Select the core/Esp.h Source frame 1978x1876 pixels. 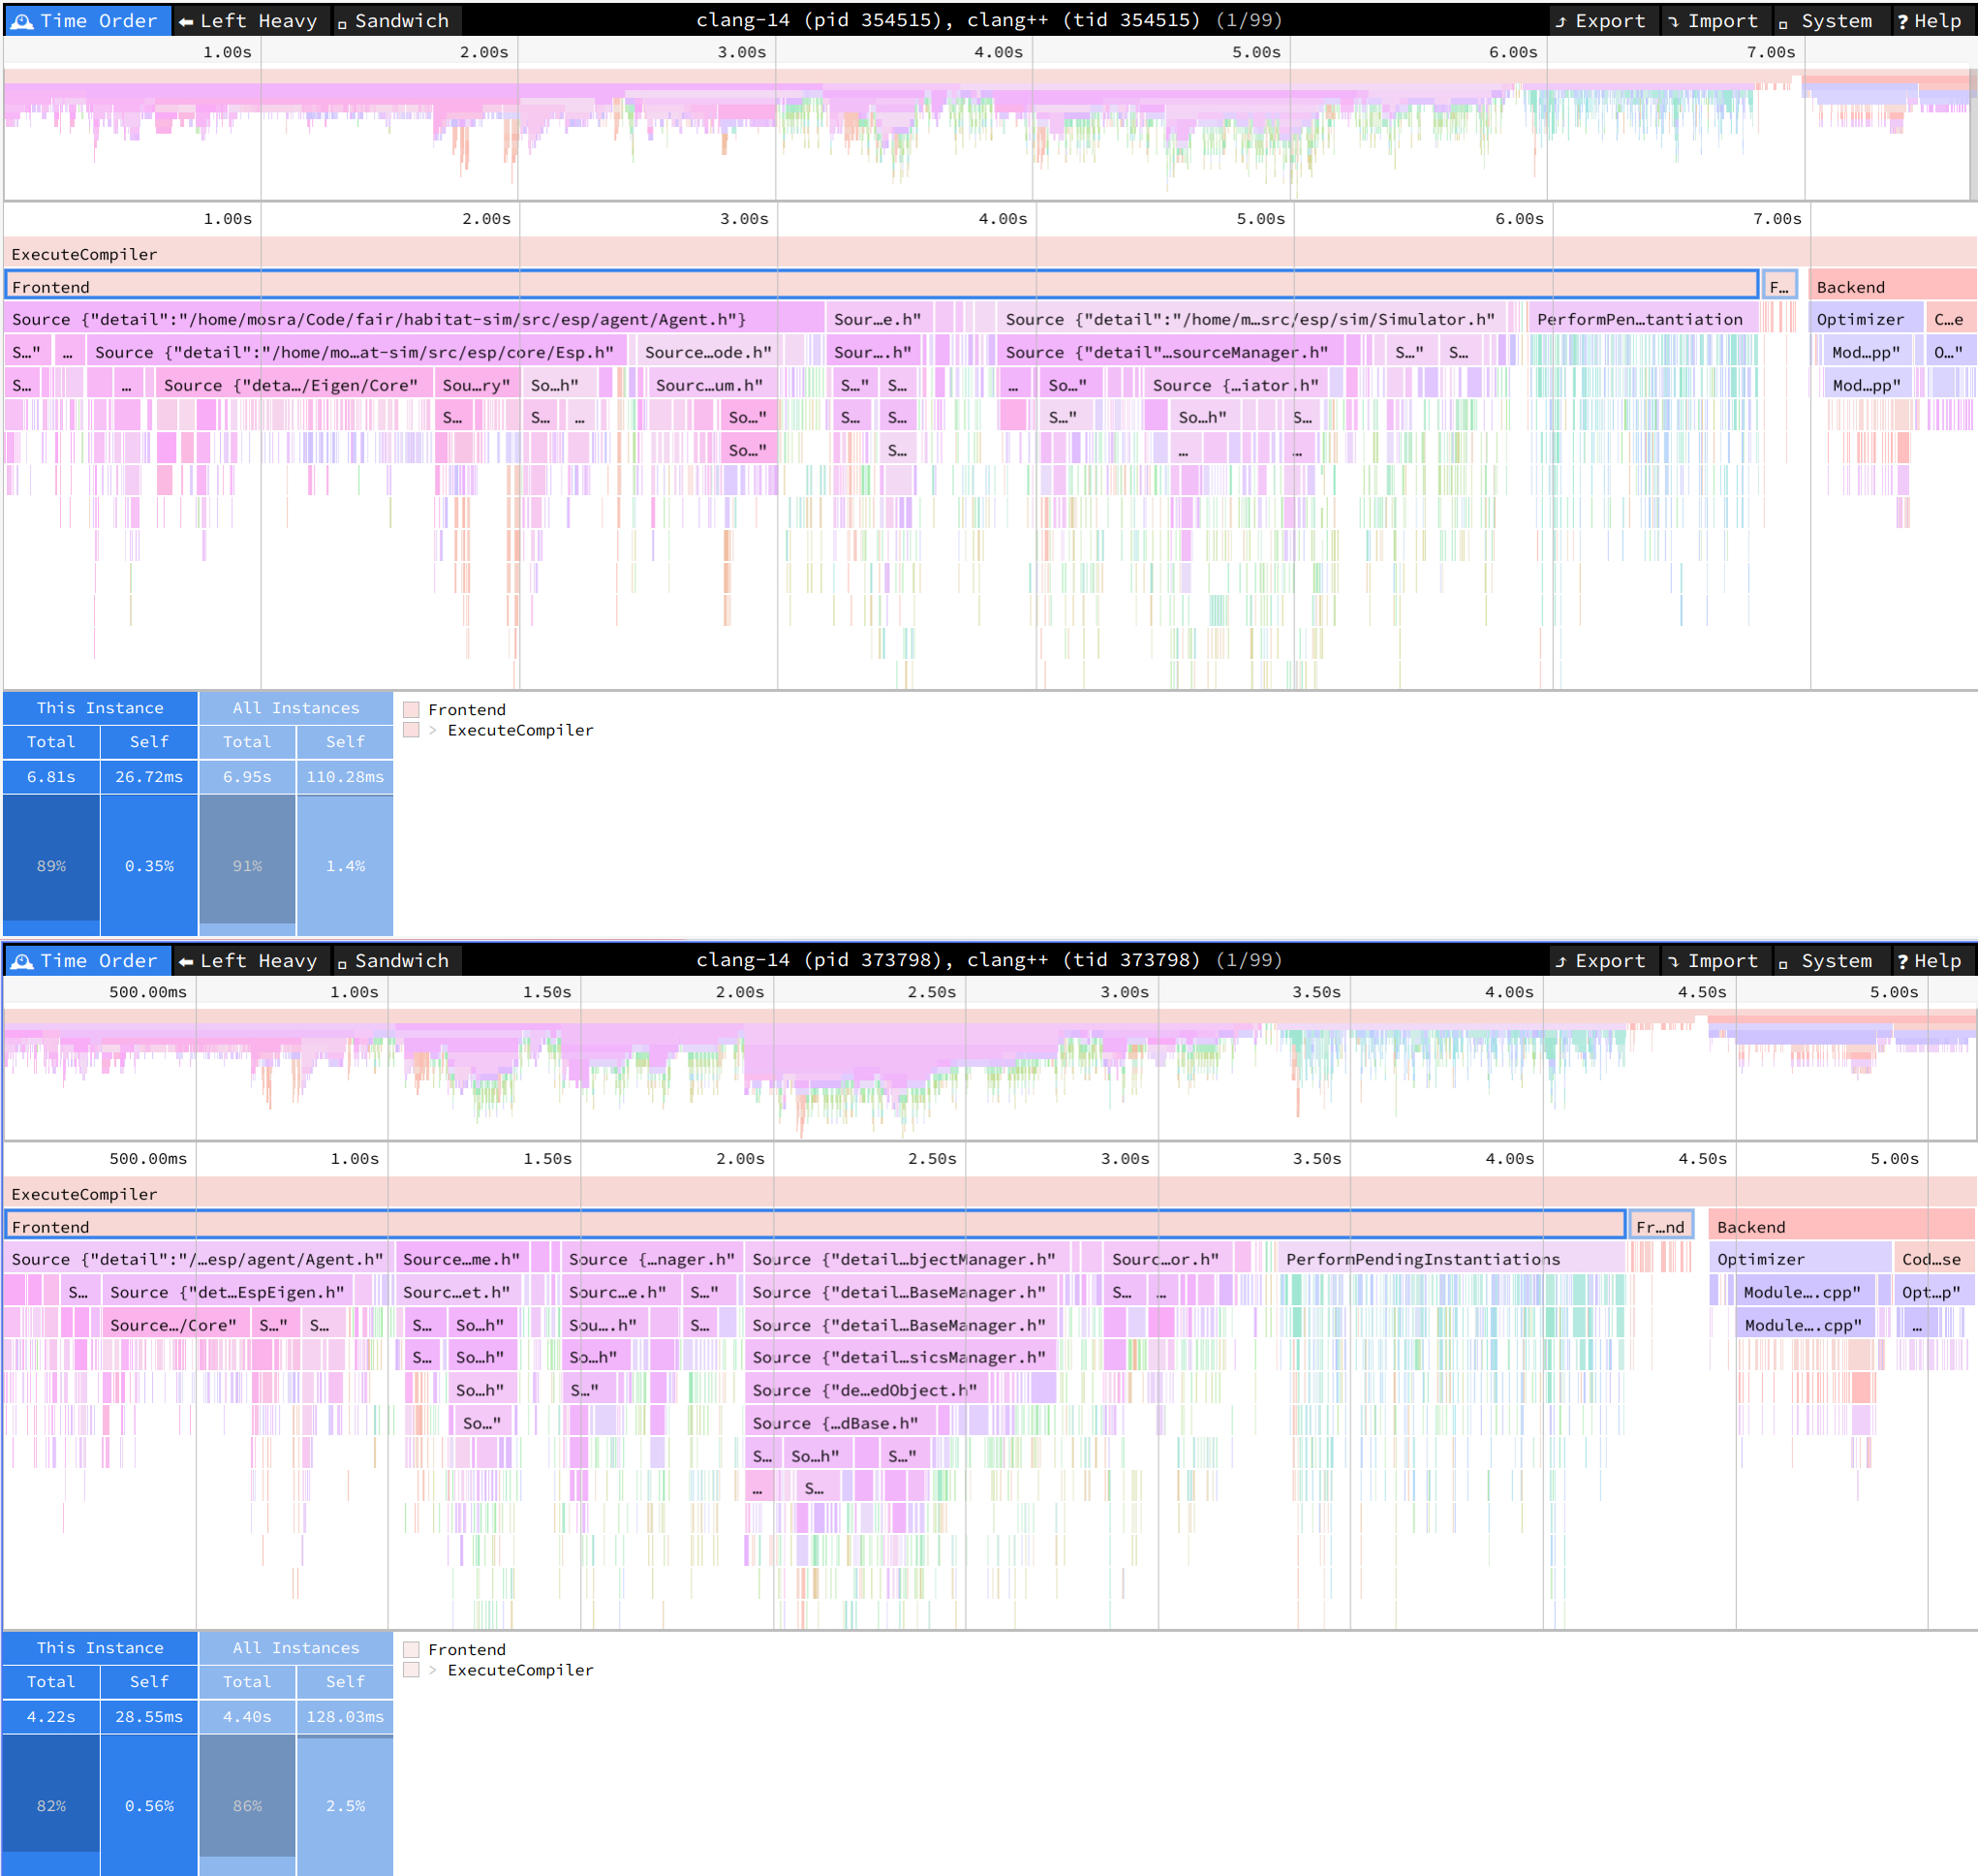point(356,352)
